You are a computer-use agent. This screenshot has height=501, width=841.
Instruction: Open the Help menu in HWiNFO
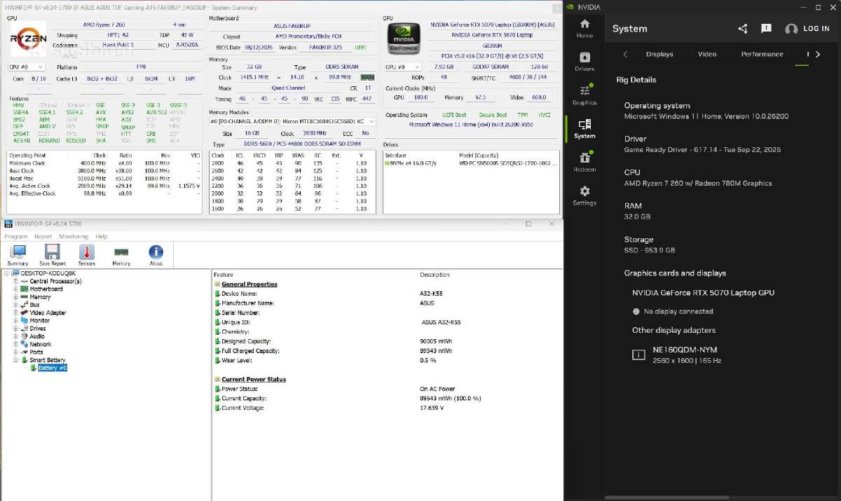point(102,237)
